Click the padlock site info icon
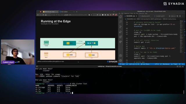This screenshot has height=104, width=186. (54, 15)
